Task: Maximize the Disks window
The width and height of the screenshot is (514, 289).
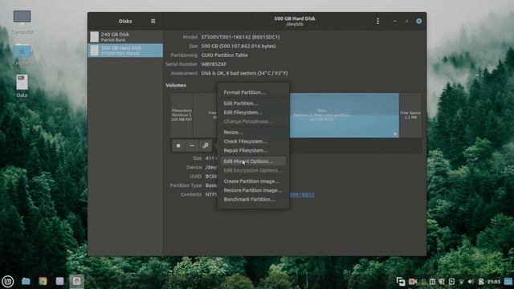Action: coord(407,22)
